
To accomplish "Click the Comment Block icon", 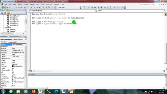I will pyautogui.click(x=108, y=8).
